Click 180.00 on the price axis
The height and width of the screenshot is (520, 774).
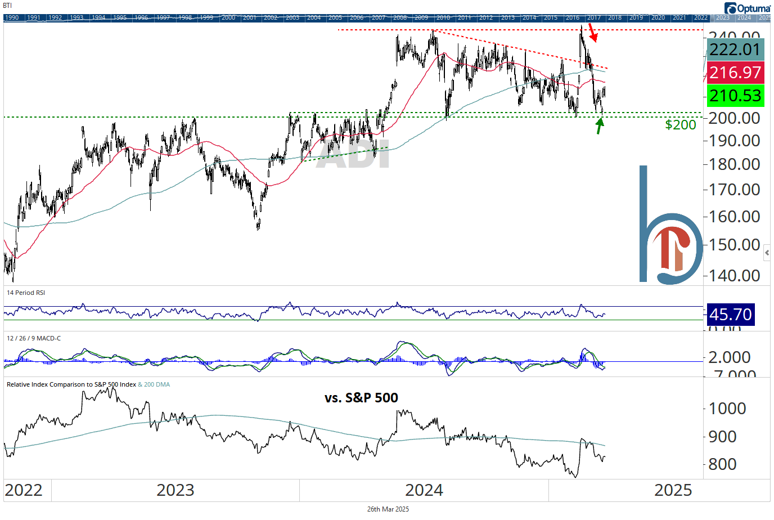[735, 164]
